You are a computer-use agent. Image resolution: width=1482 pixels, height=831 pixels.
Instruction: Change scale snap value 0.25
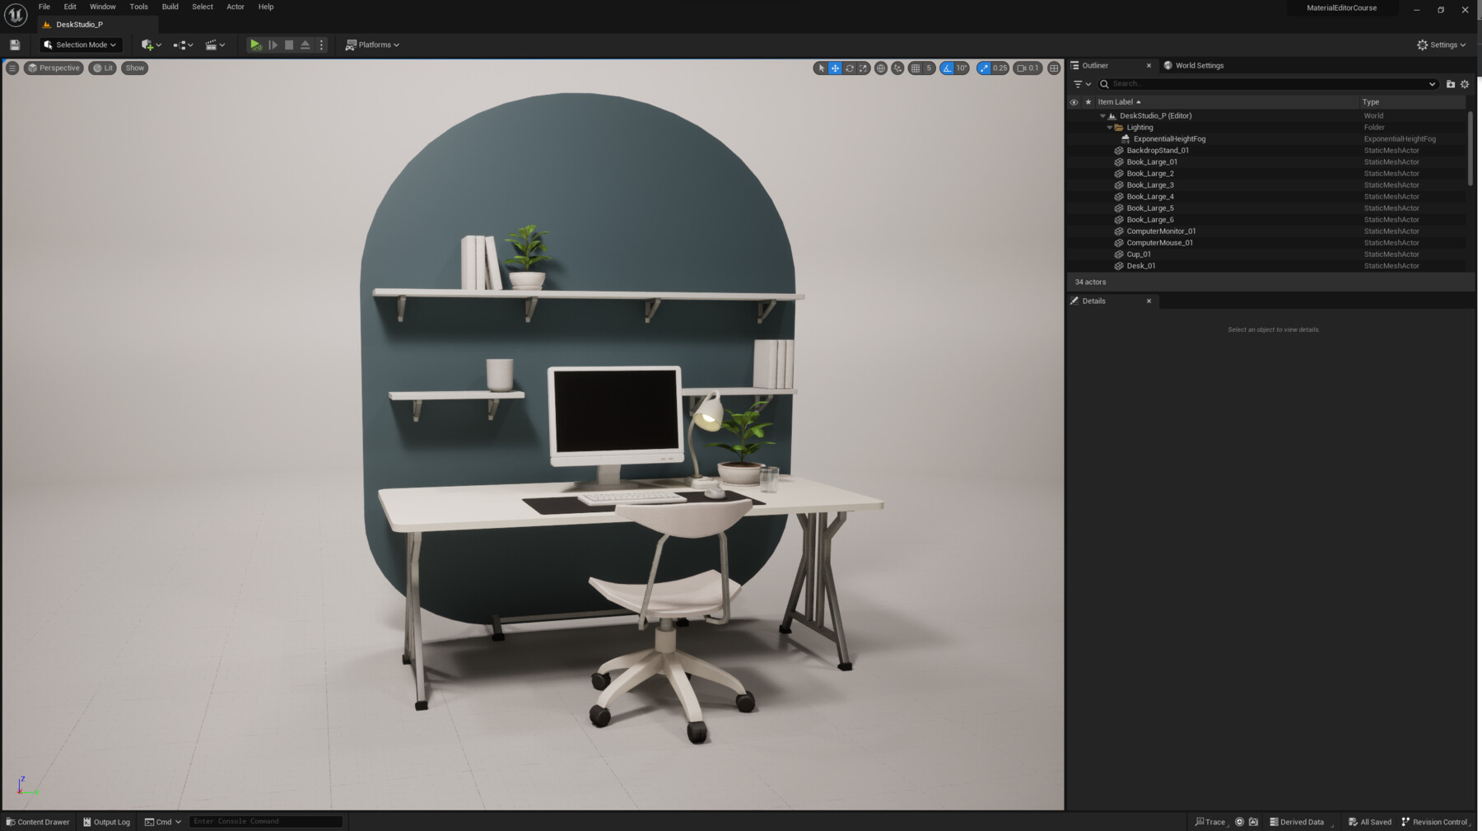click(x=1000, y=68)
